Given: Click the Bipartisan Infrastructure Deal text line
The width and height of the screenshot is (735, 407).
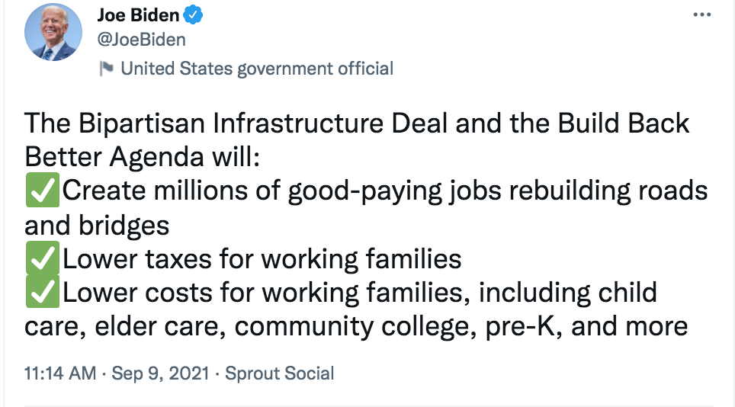Looking at the screenshot, I should pos(357,123).
